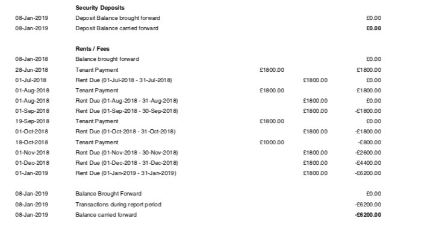Select the Deposit Balance brought forward row
Viewport: 427px width, 239px height.
(198, 18)
